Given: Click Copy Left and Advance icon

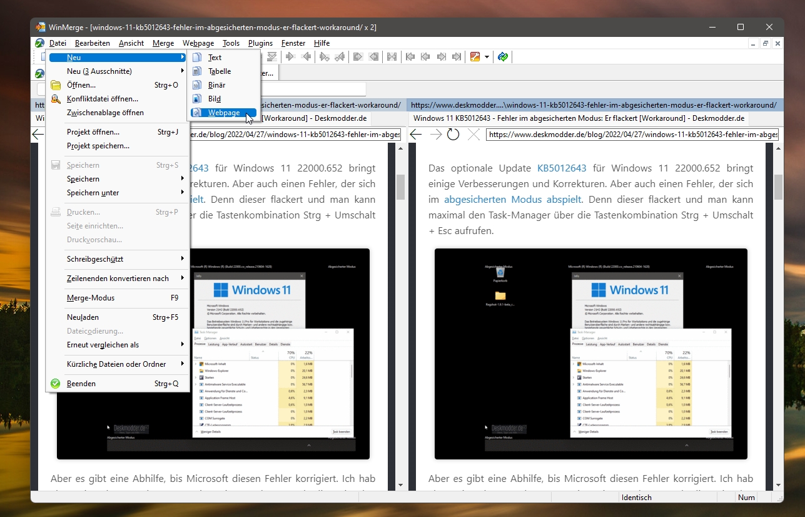Looking at the screenshot, I should coord(340,57).
